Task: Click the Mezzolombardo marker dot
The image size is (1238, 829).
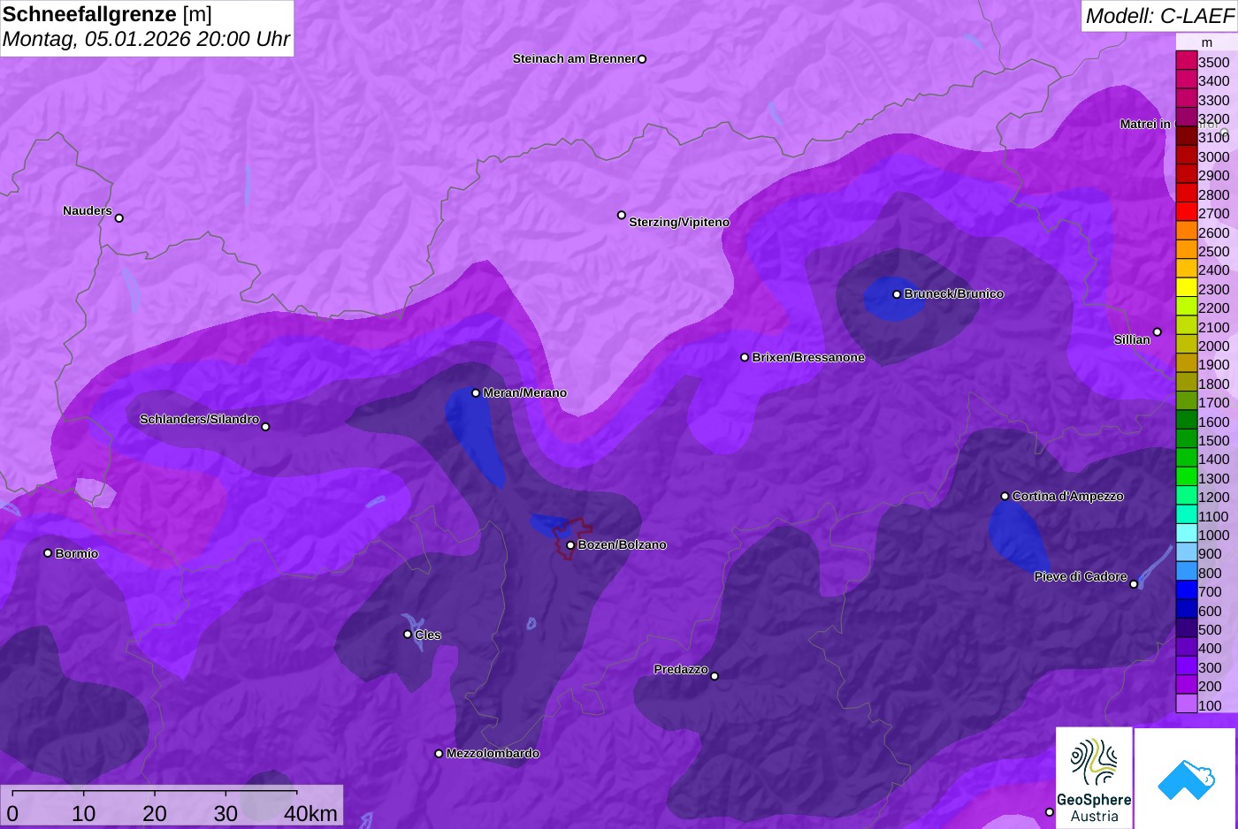Action: (439, 754)
